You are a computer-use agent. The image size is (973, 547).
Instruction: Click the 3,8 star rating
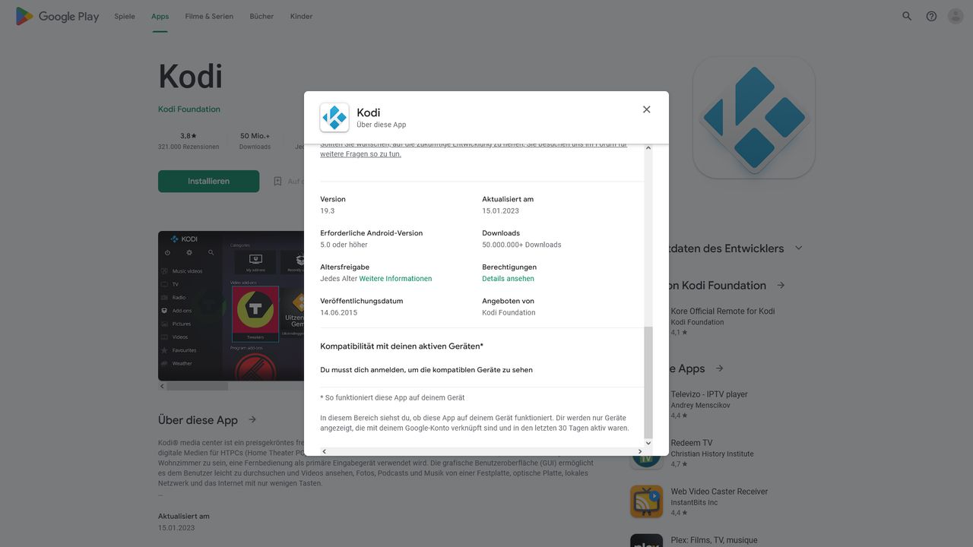click(189, 136)
